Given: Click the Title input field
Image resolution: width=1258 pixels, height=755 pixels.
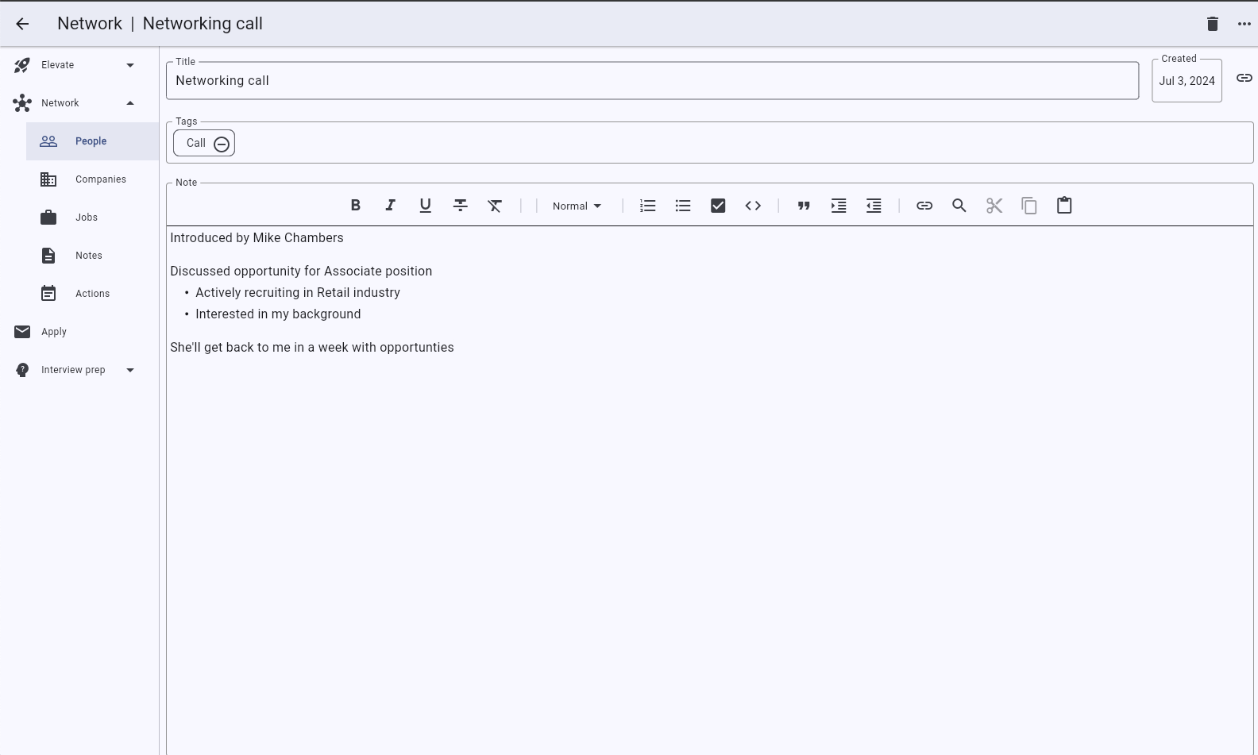Looking at the screenshot, I should [x=651, y=81].
